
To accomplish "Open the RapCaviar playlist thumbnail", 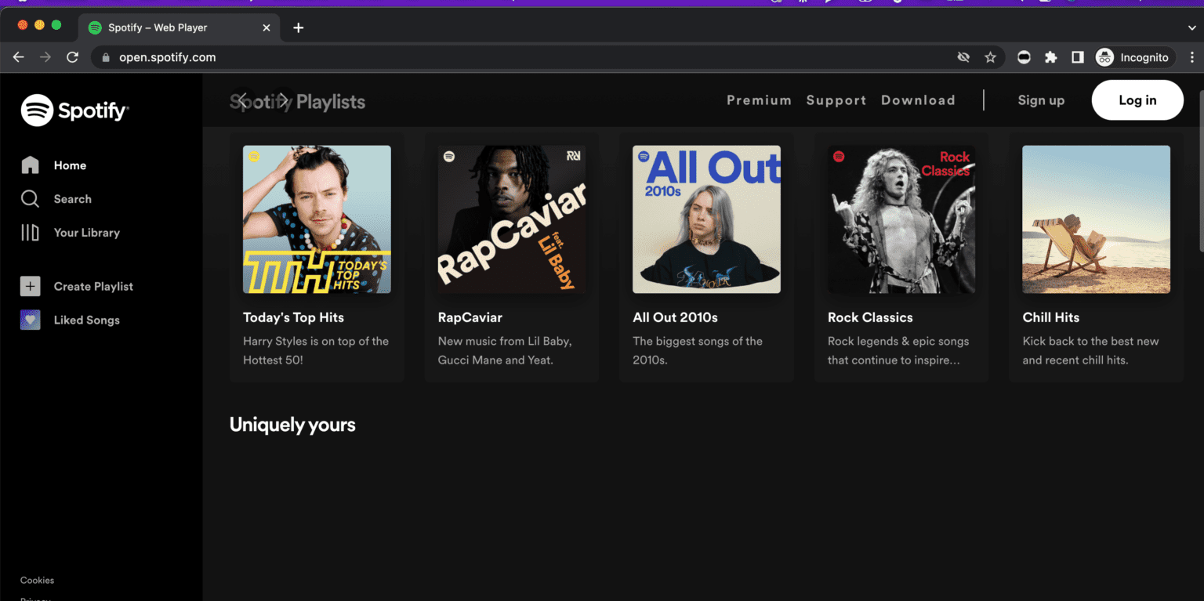I will click(x=511, y=219).
